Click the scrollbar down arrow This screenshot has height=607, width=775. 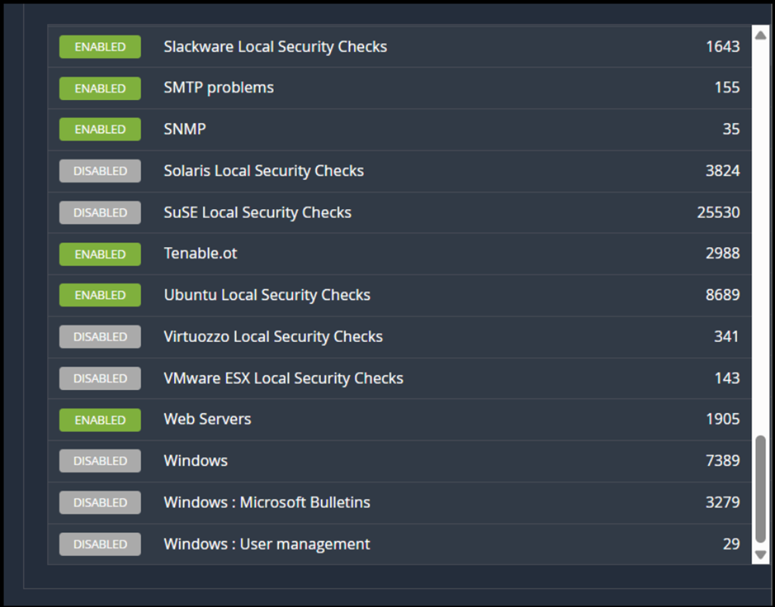point(760,555)
